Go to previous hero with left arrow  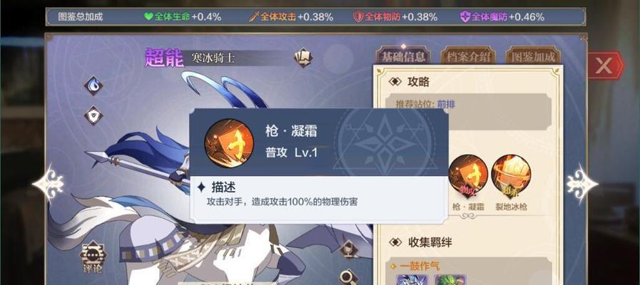[x=49, y=184]
